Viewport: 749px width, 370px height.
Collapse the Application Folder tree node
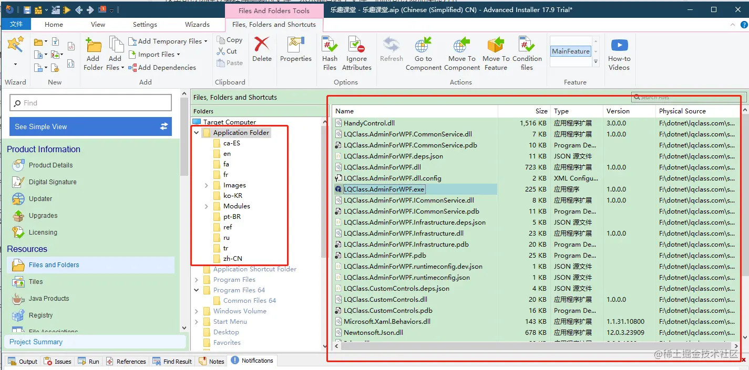[x=197, y=133]
